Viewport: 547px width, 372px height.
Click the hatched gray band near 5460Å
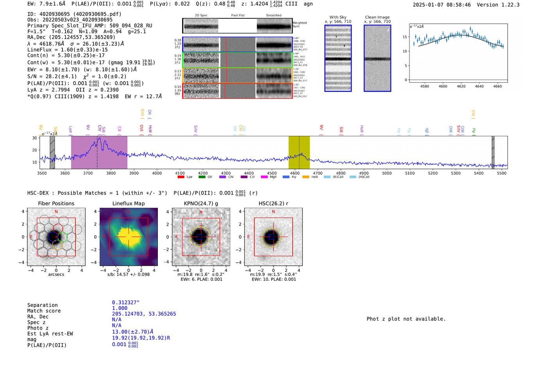pyautogui.click(x=493, y=152)
